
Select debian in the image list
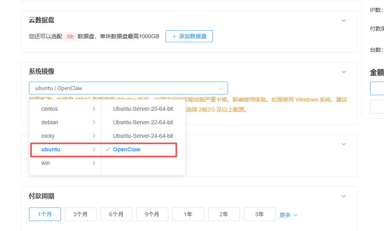50,122
